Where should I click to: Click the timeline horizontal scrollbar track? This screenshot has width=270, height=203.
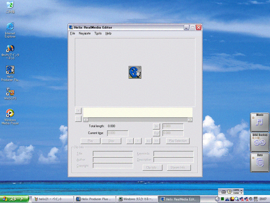pyautogui.click(x=138, y=120)
